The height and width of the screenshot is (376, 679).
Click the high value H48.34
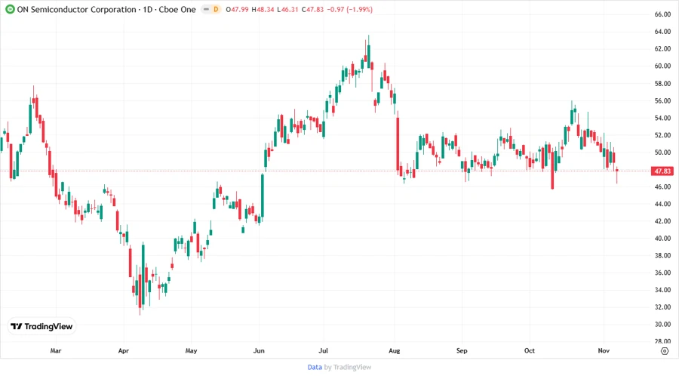[x=263, y=10]
